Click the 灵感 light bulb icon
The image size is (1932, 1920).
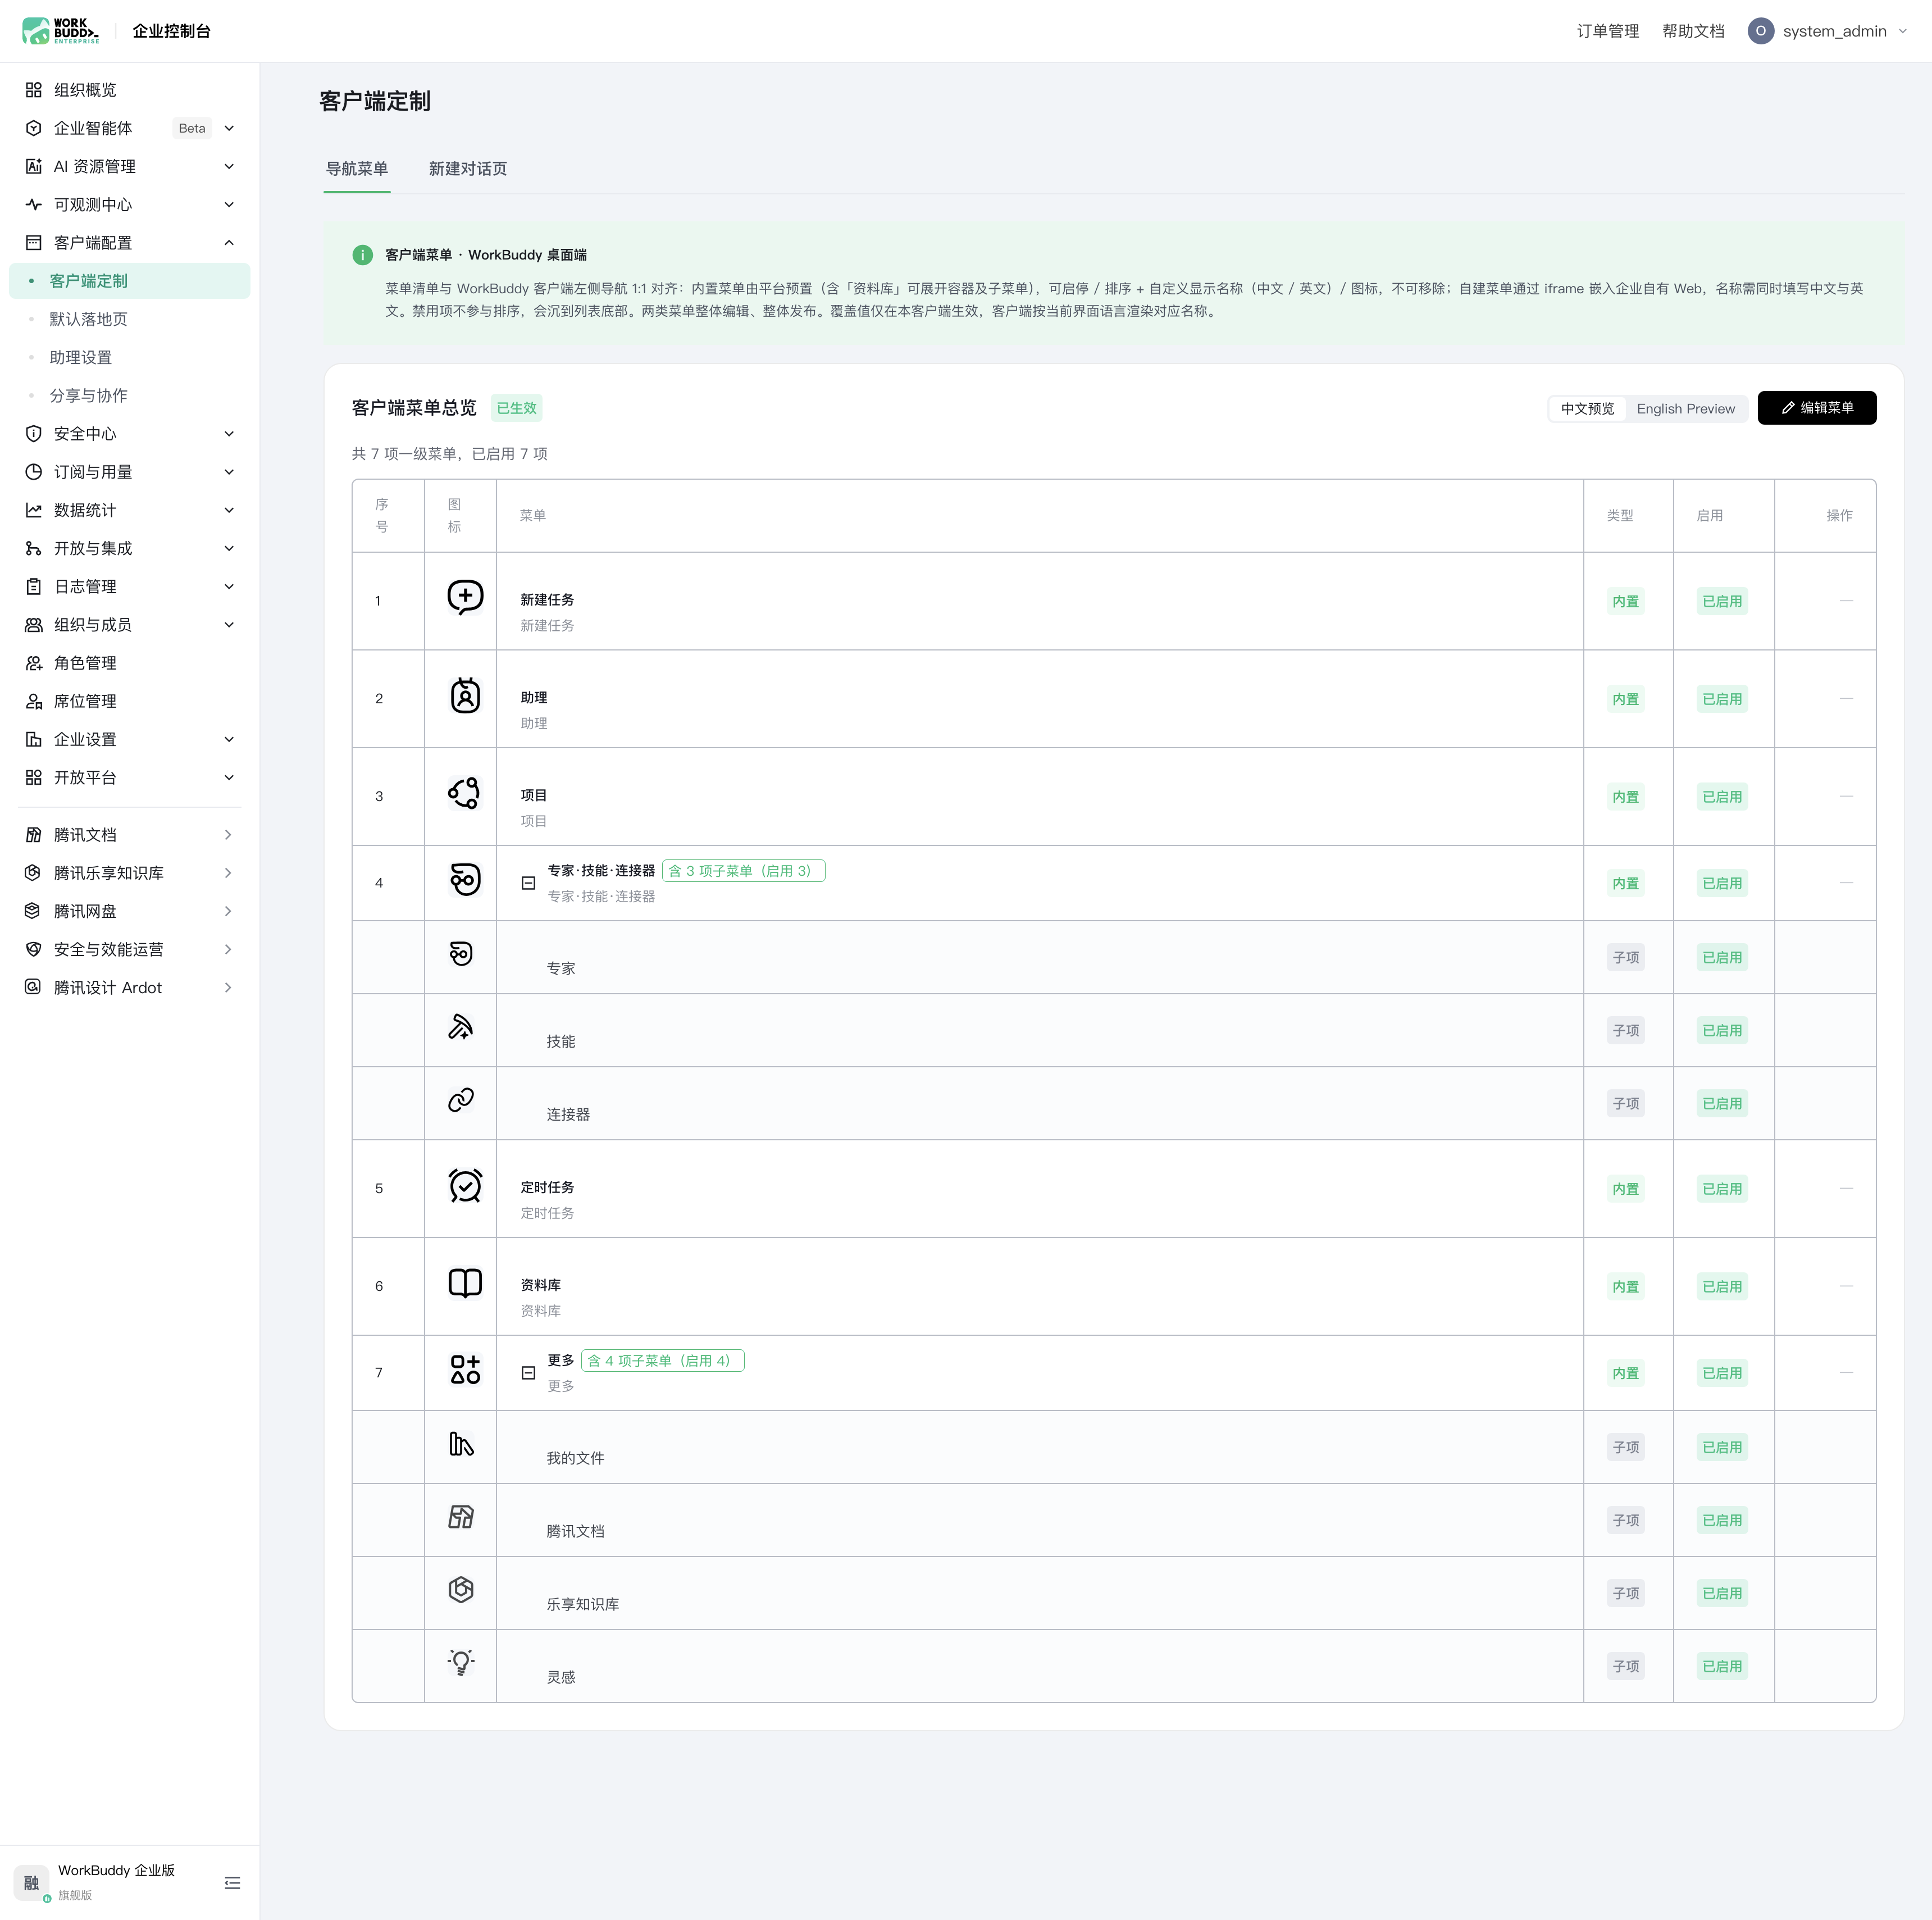[461, 1663]
